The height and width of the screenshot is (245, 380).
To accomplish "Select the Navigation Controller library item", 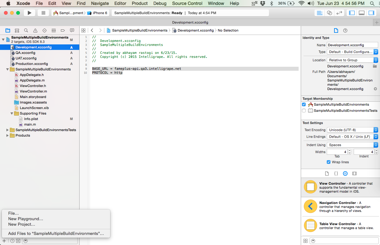I will coord(341,207).
